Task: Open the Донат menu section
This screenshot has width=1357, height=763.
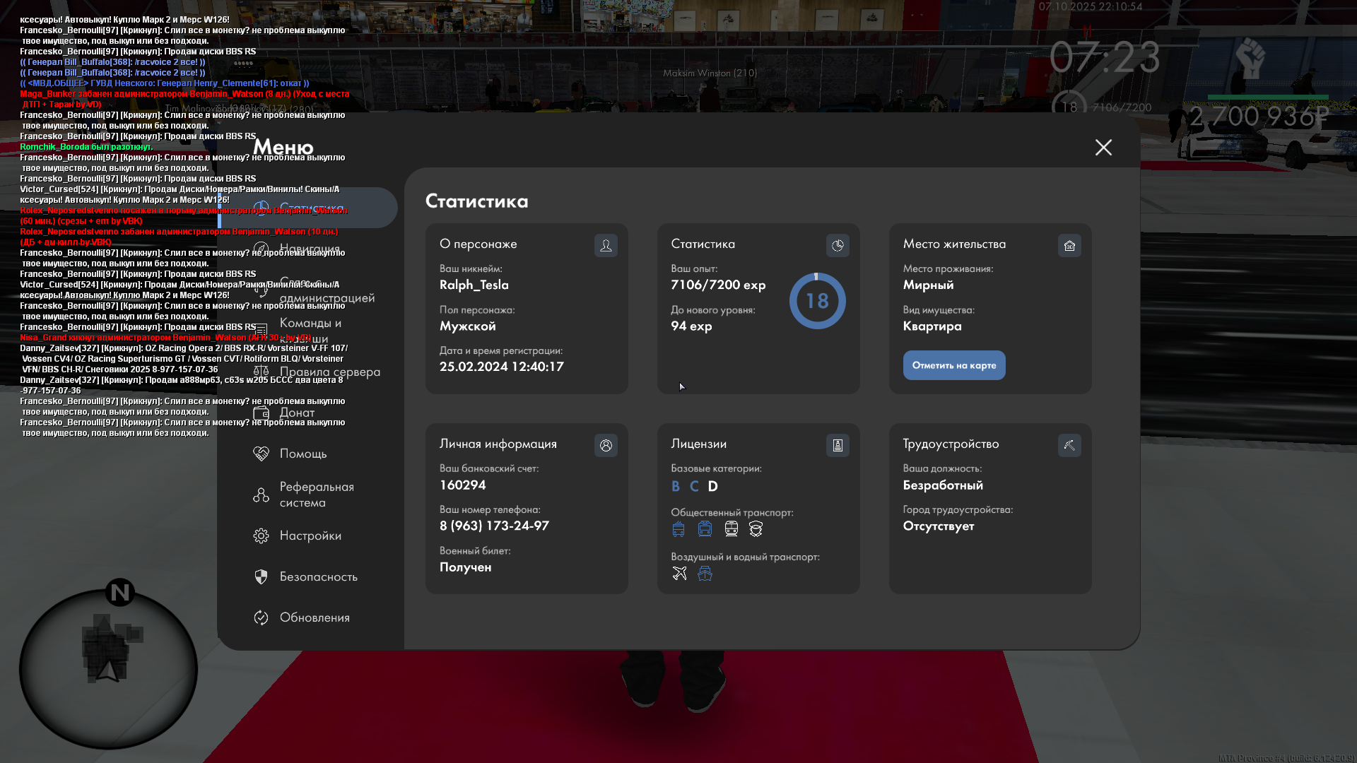Action: (x=297, y=413)
